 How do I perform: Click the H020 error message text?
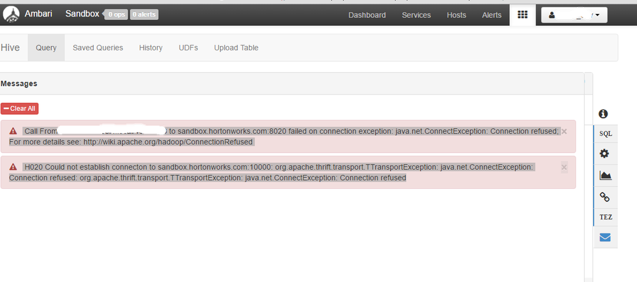pos(272,172)
